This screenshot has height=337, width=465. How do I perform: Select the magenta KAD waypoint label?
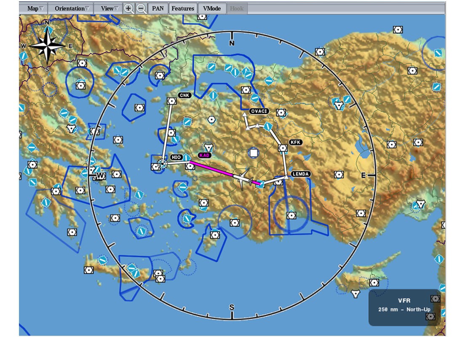[x=204, y=155]
